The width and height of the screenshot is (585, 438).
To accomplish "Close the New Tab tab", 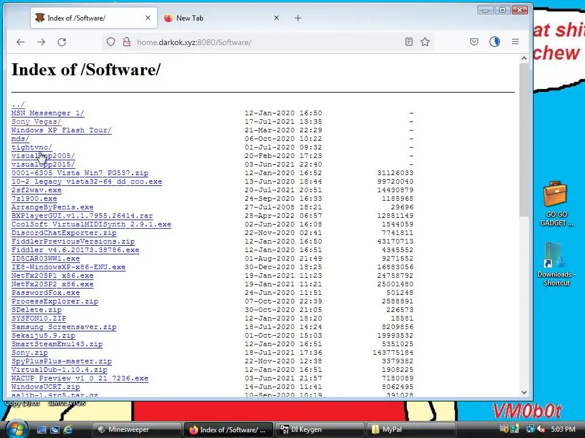I will tap(277, 18).
